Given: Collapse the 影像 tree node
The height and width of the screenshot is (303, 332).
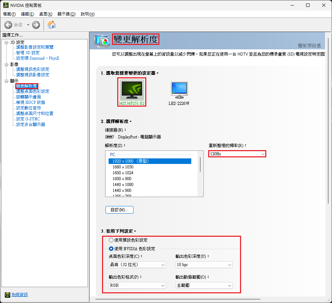Looking at the screenshot, I should 7,65.
